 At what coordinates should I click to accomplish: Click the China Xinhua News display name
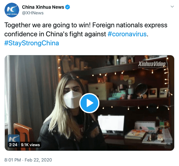pyautogui.click(x=43, y=7)
